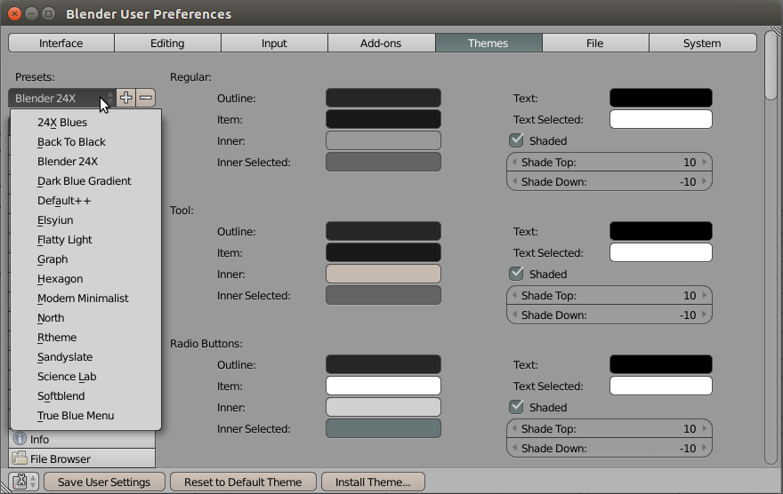Screen dimensions: 783x494
Task: Click the editor type icon beside Save User Settings
Action: pos(21,482)
